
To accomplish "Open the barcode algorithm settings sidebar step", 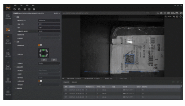I will pyautogui.click(x=8, y=67).
